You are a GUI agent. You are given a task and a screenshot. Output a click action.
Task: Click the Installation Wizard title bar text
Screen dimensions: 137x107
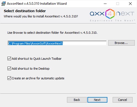(37, 4)
